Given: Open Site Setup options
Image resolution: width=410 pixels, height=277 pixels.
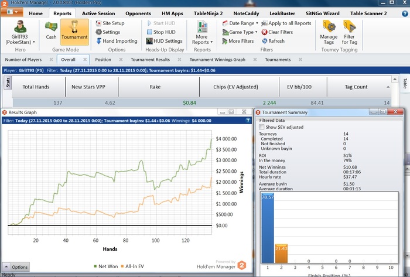Looking at the screenshot, I should [x=110, y=23].
